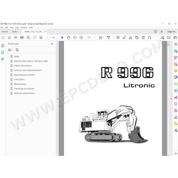Image resolution: width=178 pixels, height=178 pixels.
Task: Select the arrow Selection tool
Action: [x=62, y=37]
